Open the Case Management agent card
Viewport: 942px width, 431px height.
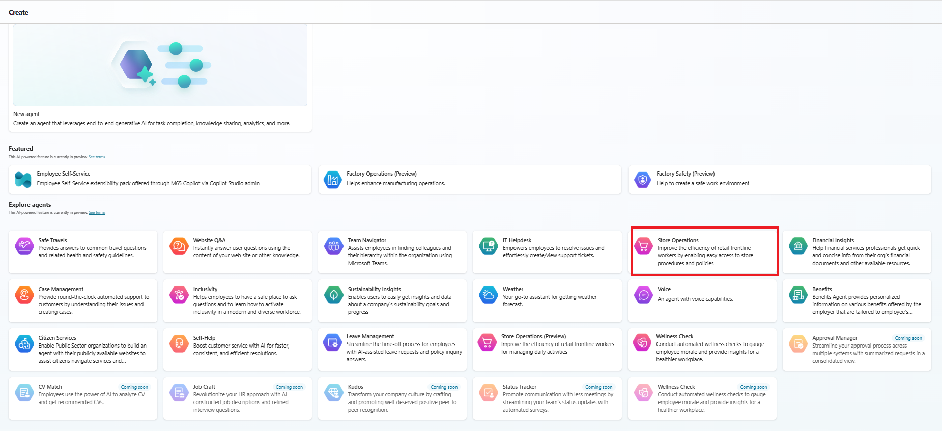83,300
